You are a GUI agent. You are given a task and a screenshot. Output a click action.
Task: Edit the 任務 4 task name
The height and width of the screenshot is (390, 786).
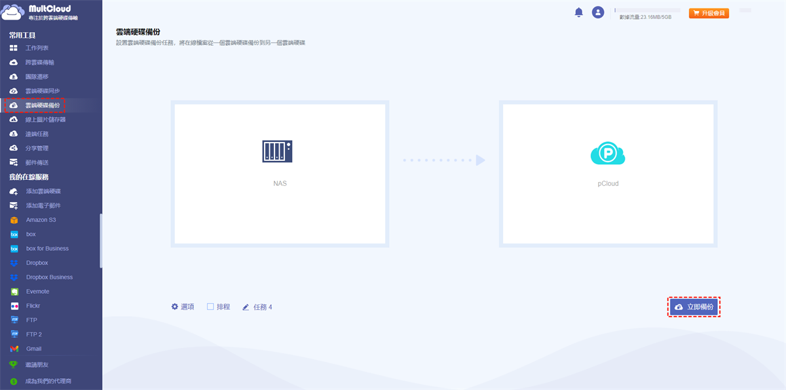(257, 307)
